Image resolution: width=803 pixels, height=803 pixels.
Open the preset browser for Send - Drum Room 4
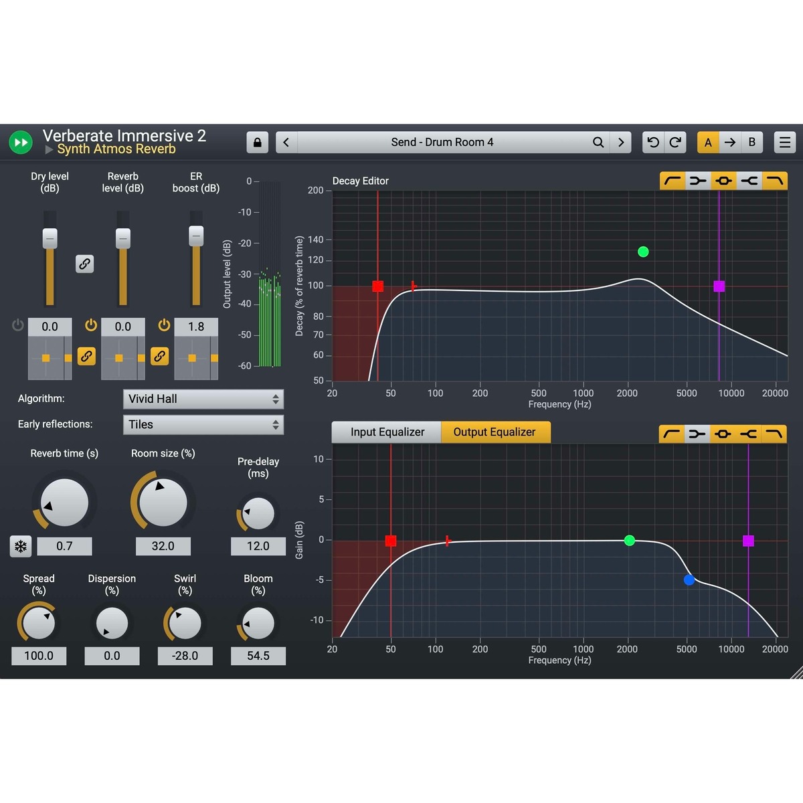(443, 142)
